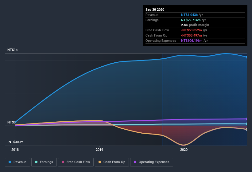Toggle the Free Cash Flow legend button
Viewport: 252px width, 172px height.
(76, 162)
